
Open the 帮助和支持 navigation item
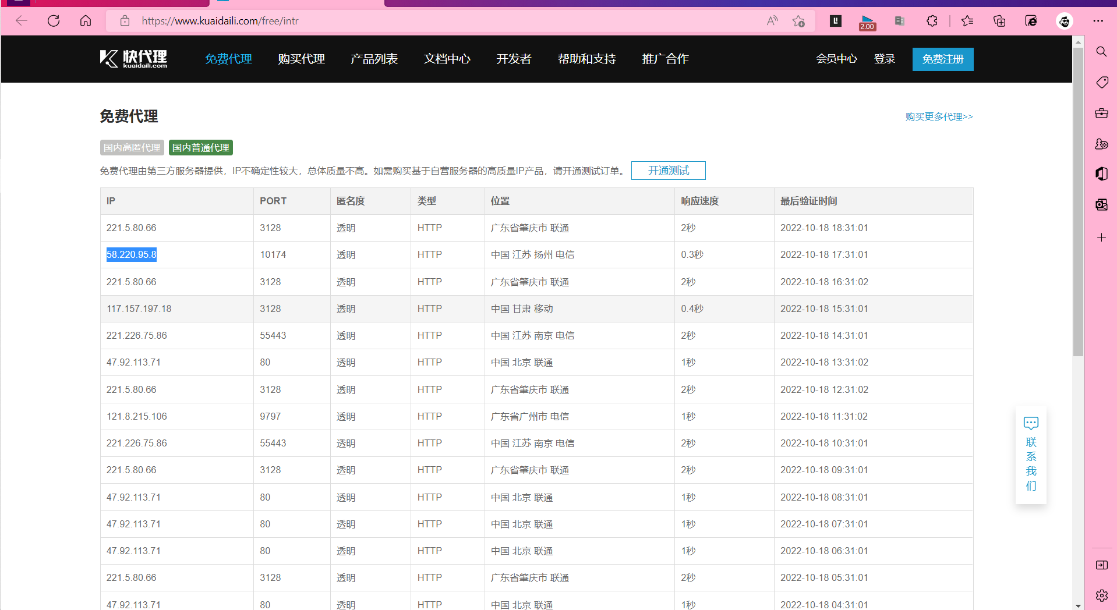(586, 59)
